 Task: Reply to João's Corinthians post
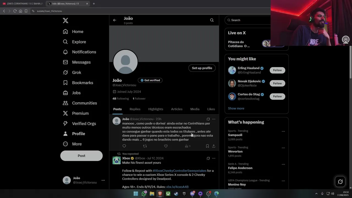pos(124,146)
